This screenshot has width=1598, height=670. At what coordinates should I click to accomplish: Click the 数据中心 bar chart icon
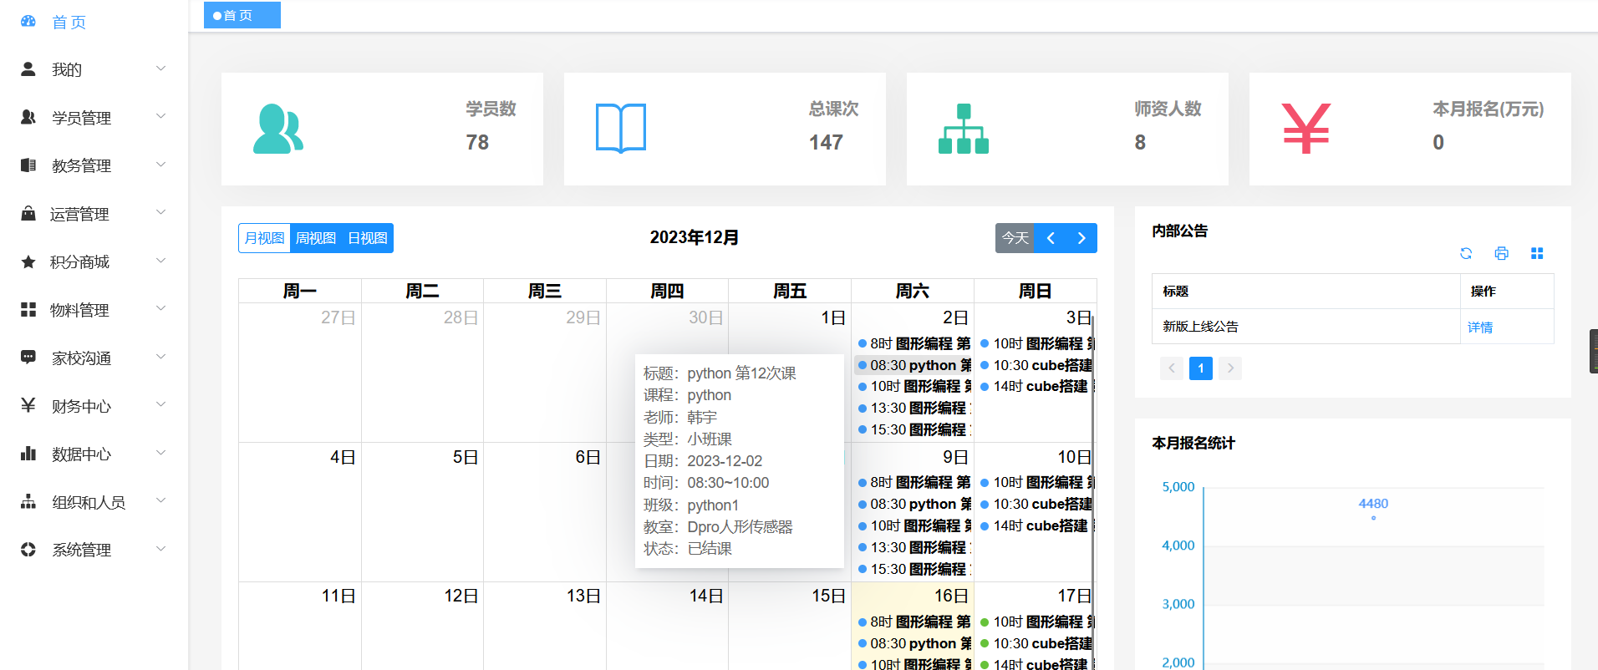point(28,454)
